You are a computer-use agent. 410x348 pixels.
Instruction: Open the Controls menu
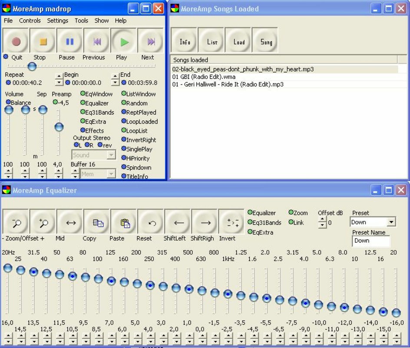click(x=30, y=20)
